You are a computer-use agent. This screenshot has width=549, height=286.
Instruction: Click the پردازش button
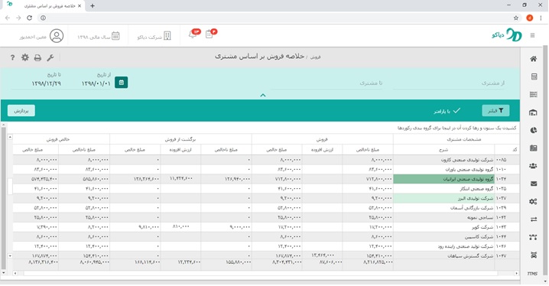(x=21, y=111)
